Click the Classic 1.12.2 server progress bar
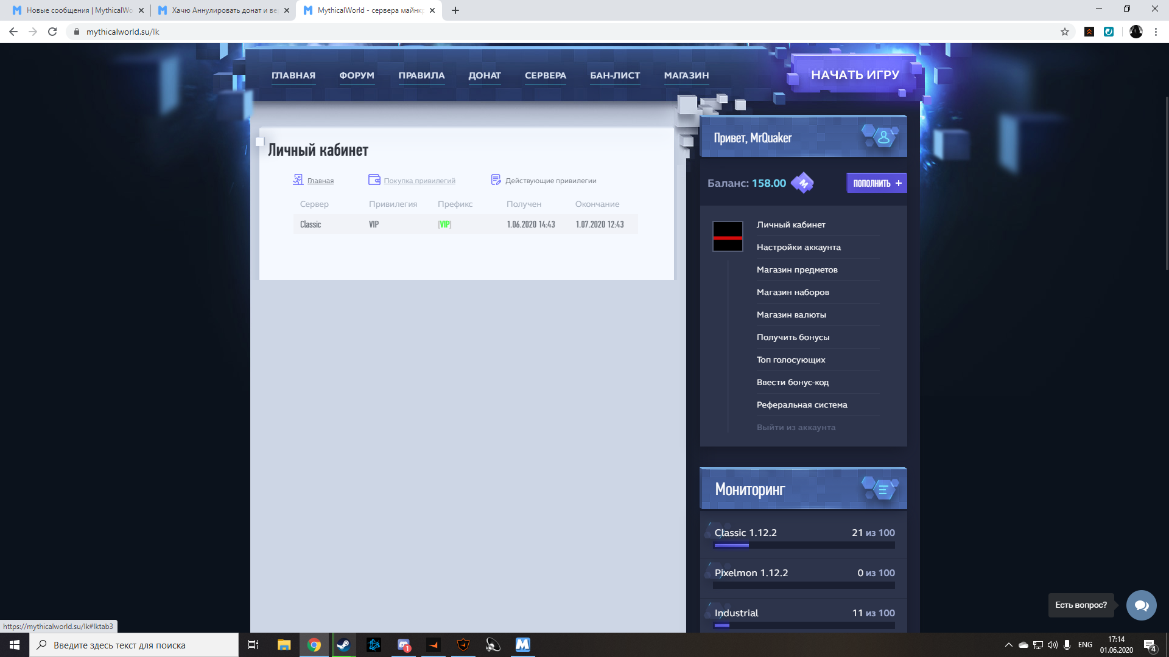1169x657 pixels. [804, 546]
